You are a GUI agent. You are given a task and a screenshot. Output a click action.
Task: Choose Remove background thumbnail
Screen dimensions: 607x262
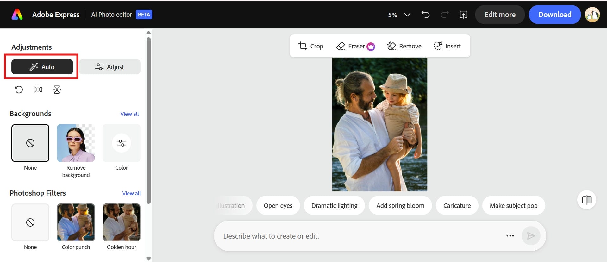click(x=76, y=143)
